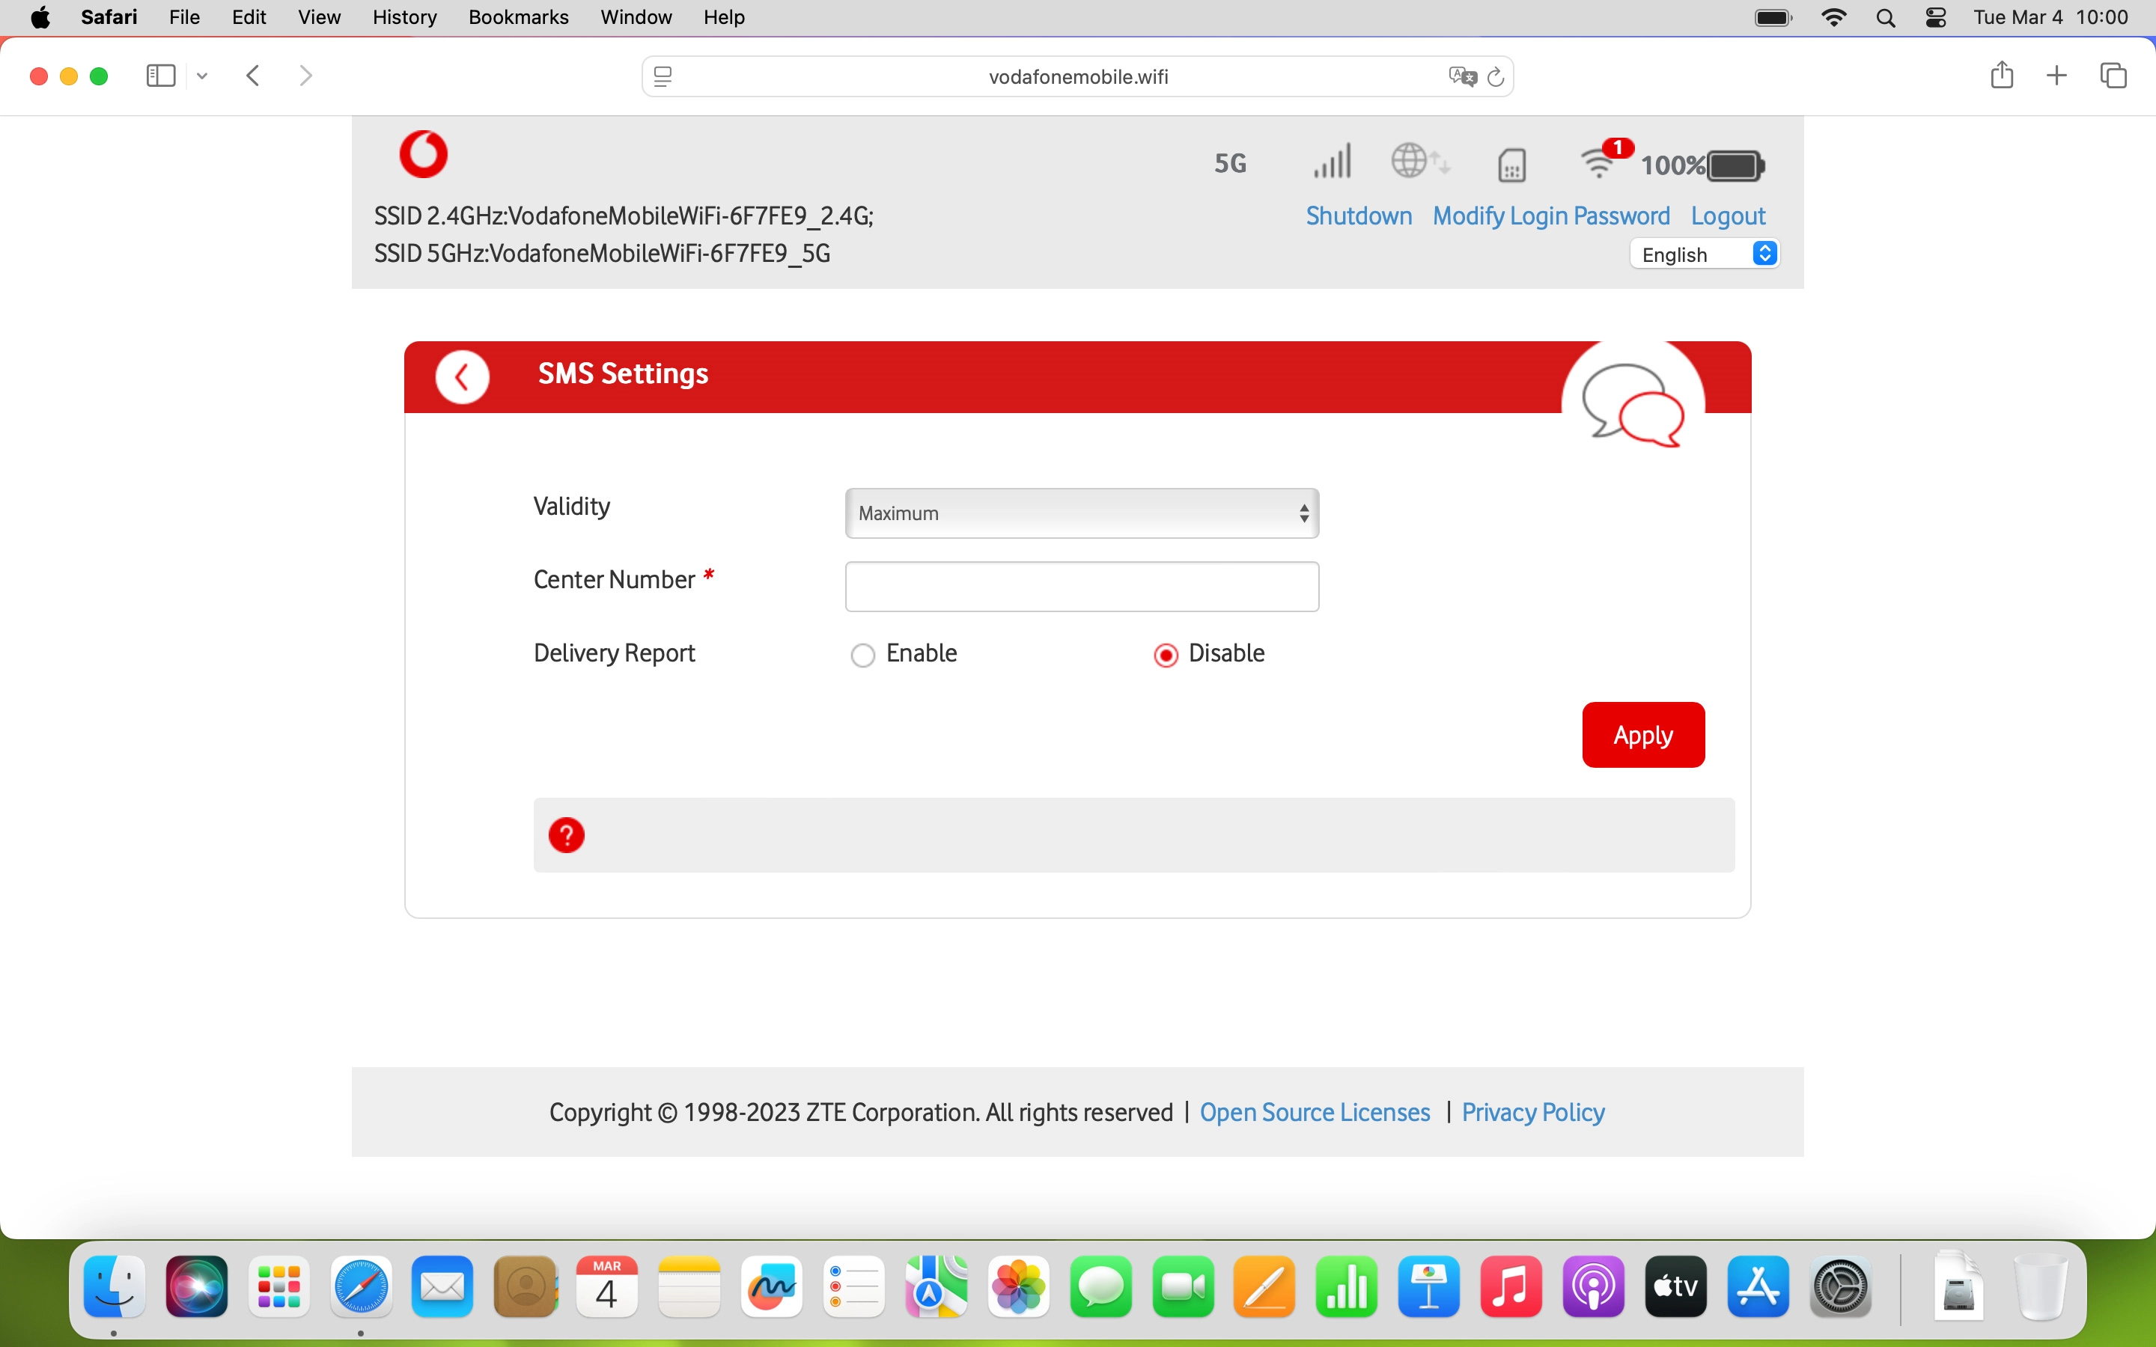This screenshot has height=1347, width=2156.
Task: Open the Open Source Licenses link
Action: pyautogui.click(x=1315, y=1112)
